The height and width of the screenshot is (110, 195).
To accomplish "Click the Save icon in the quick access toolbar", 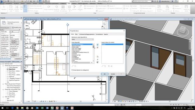I will [8, 1].
